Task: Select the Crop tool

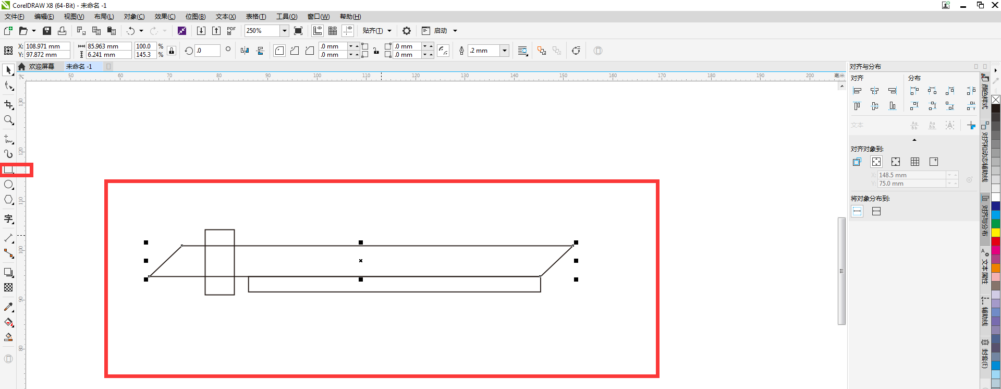Action: (9, 105)
